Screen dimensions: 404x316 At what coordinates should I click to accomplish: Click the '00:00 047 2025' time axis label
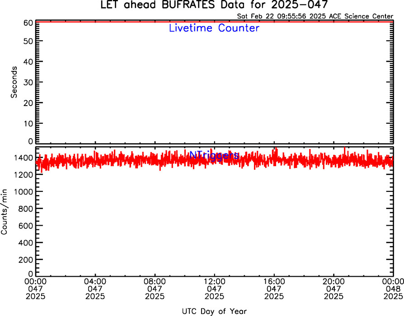[x=36, y=289]
